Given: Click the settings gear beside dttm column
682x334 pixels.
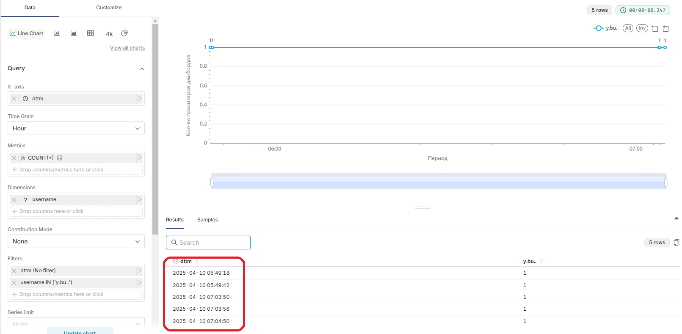Looking at the screenshot, I should [176, 261].
